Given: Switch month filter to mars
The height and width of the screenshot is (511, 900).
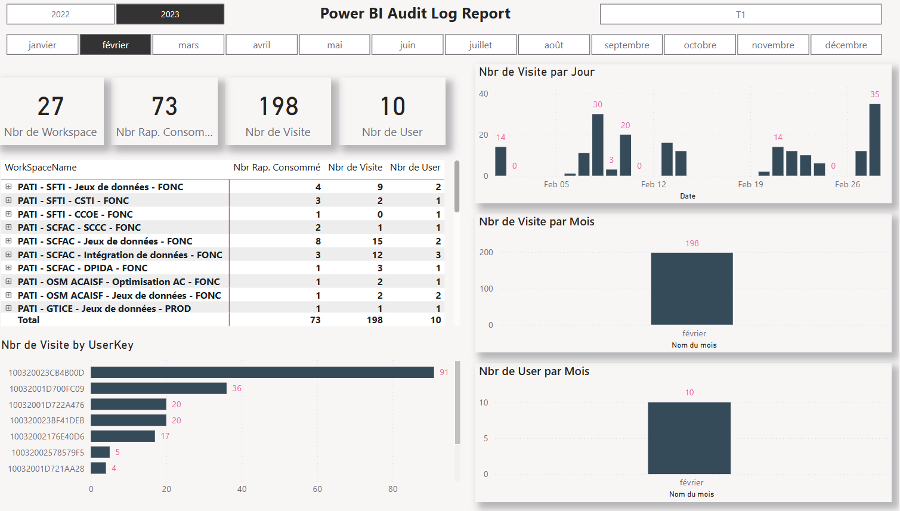Looking at the screenshot, I should (188, 45).
